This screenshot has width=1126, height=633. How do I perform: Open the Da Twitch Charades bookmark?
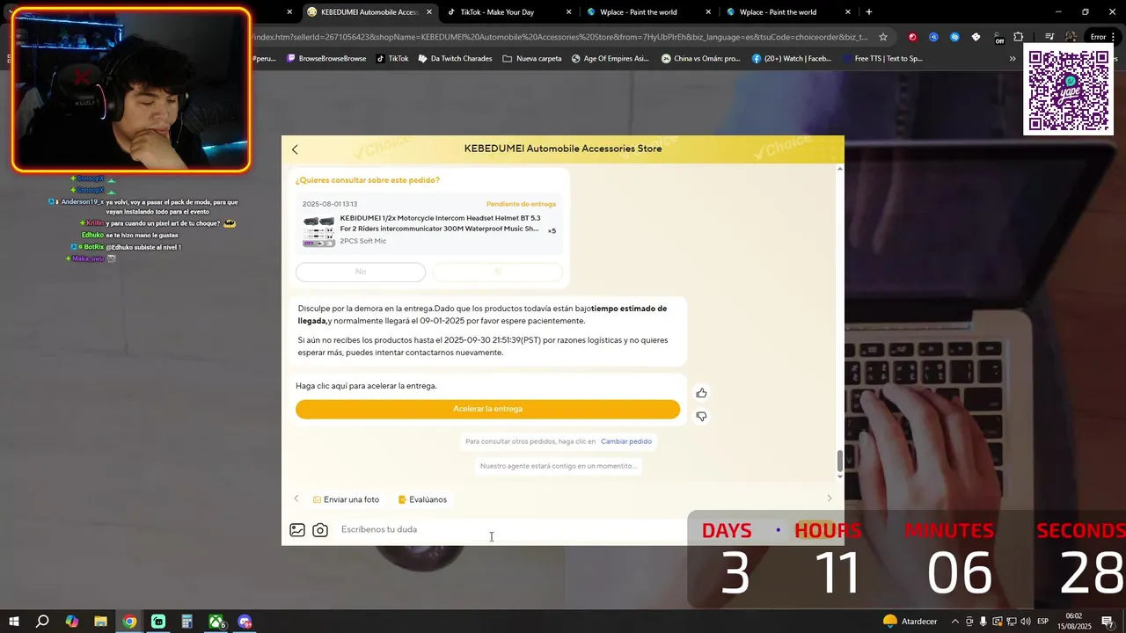click(x=455, y=59)
